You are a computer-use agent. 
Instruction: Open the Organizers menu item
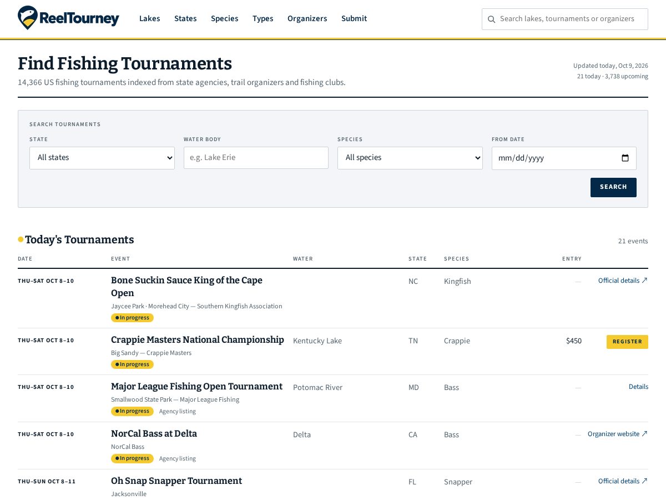307,18
